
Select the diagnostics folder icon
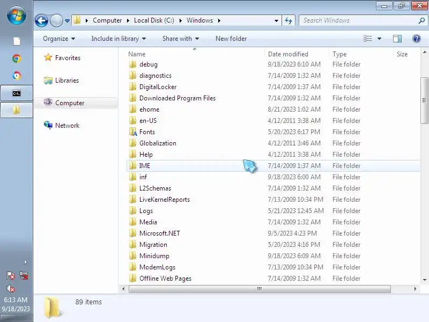click(132, 76)
